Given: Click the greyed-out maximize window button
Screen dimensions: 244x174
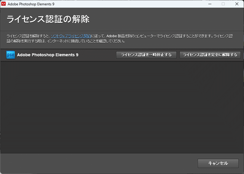Looking at the screenshot, I should tap(223, 4).
